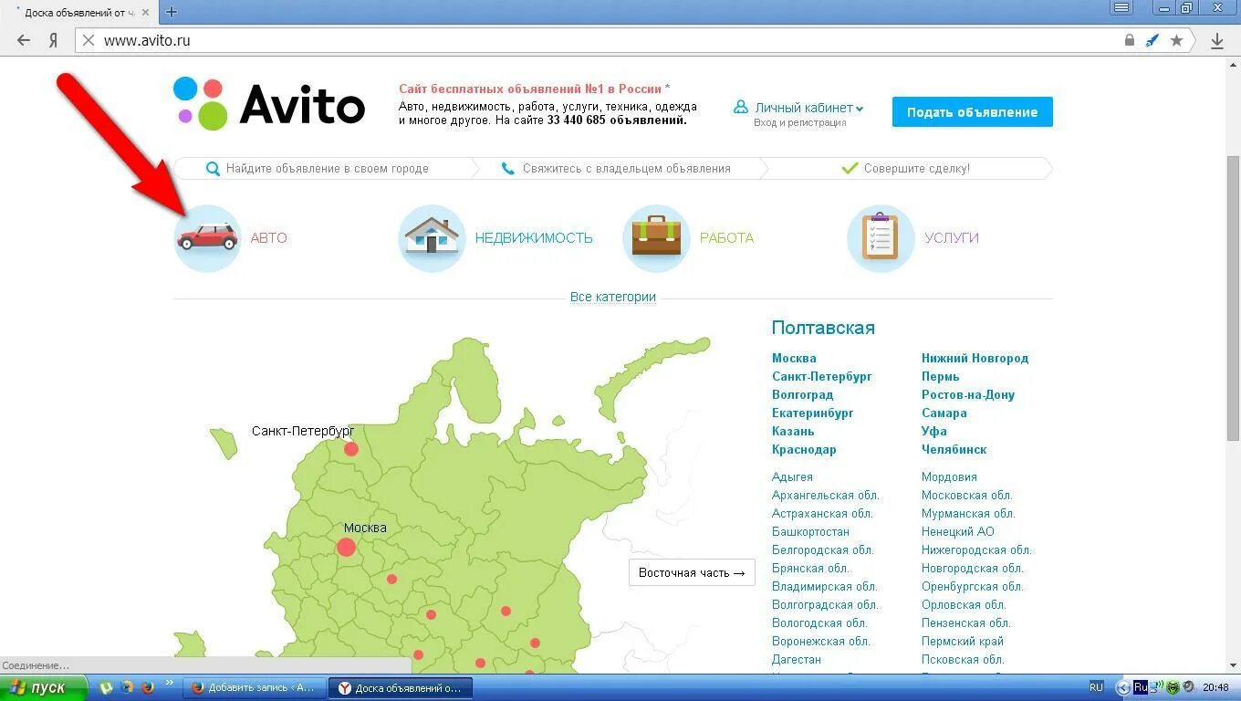
Task: Click the system tray clock 20:48
Action: tap(1215, 687)
